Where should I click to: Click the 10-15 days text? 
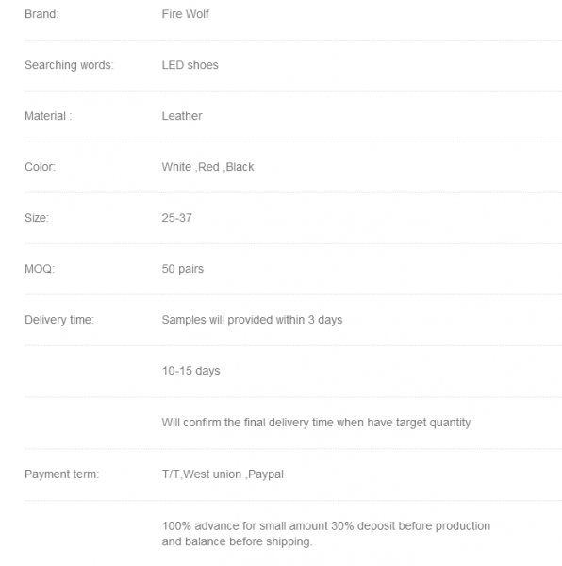pos(190,371)
